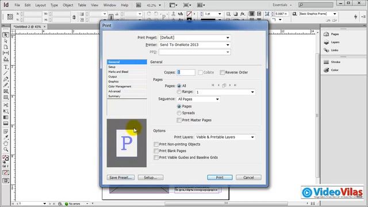This screenshot has height=207, width=368.
Task: Open the File menu
Action: click(x=17, y=5)
